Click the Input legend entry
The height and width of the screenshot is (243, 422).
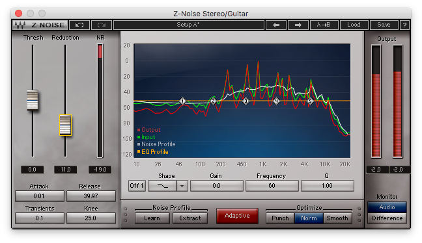click(x=146, y=137)
